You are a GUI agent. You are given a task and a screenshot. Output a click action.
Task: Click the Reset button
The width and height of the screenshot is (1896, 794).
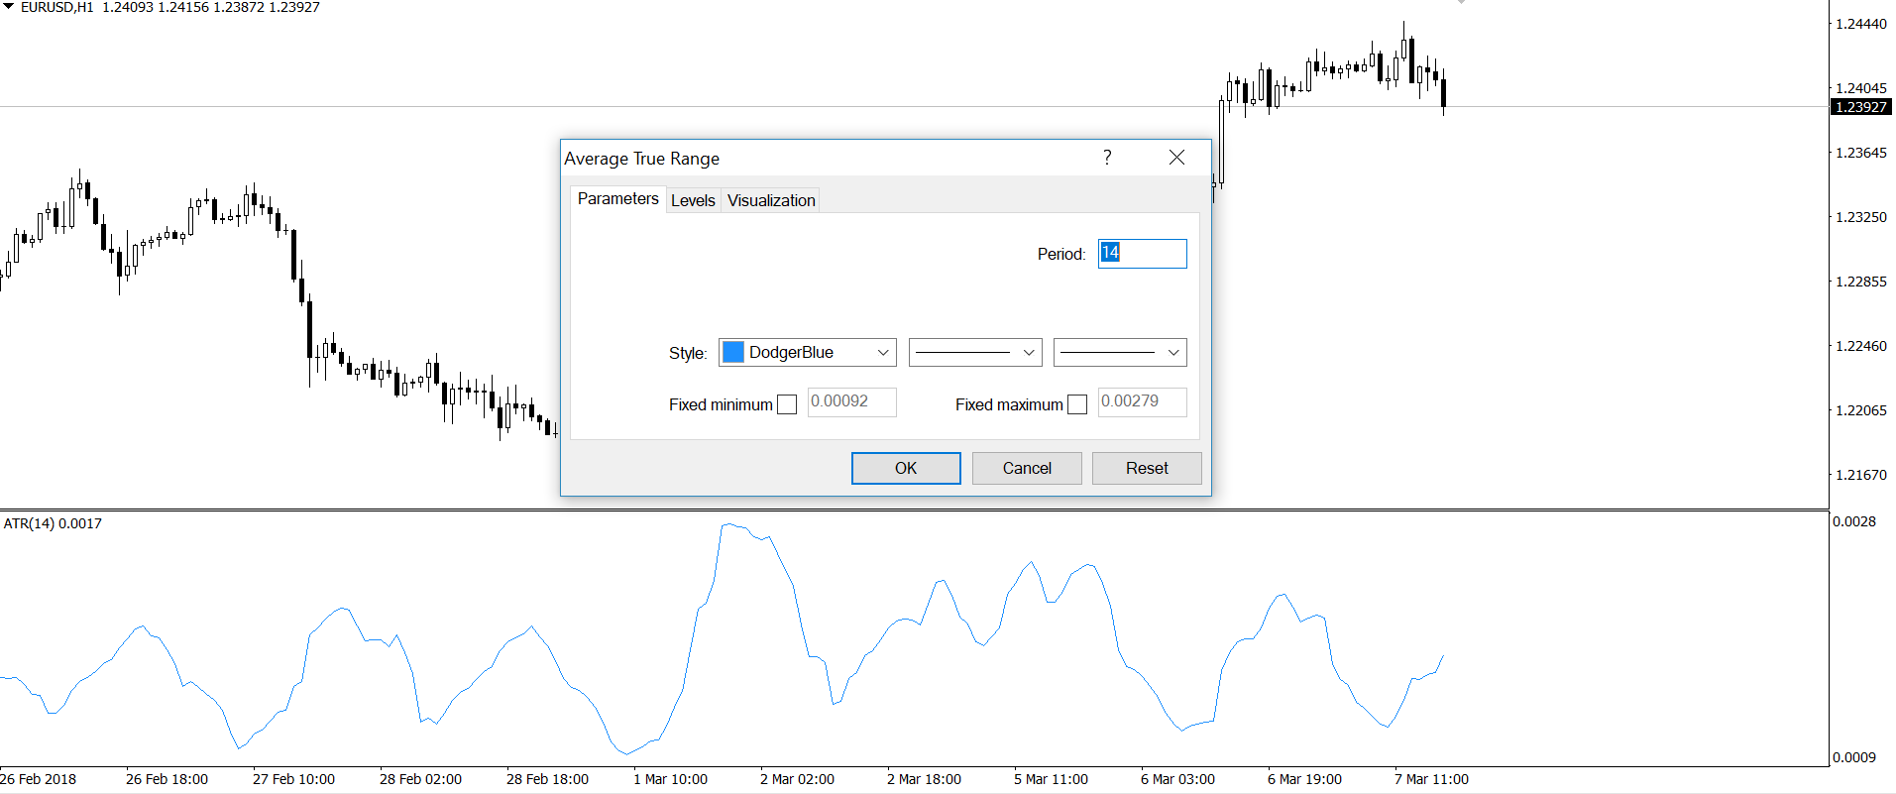[x=1147, y=468]
